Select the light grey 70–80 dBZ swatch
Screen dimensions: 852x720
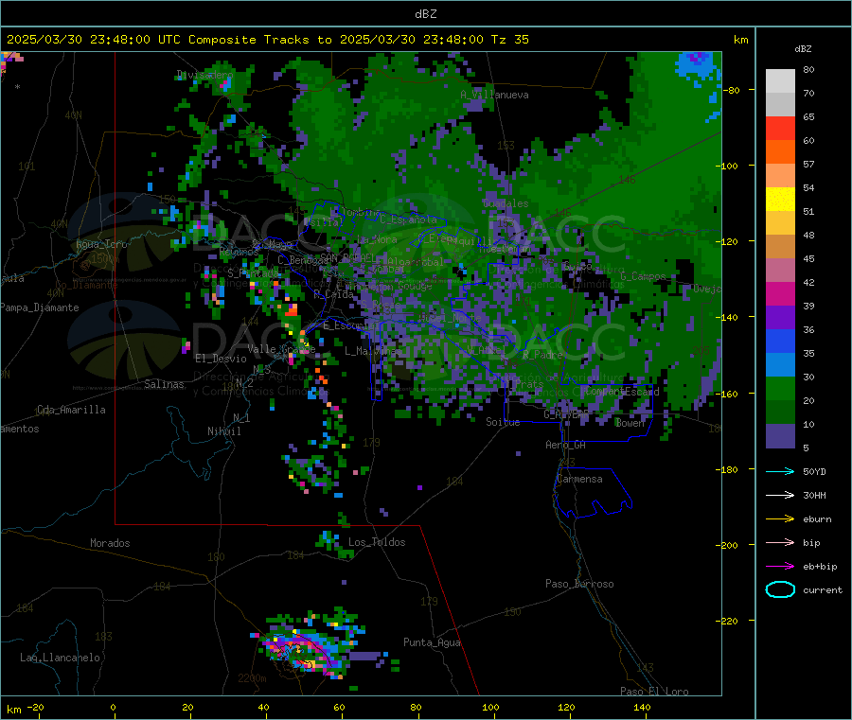(780, 81)
